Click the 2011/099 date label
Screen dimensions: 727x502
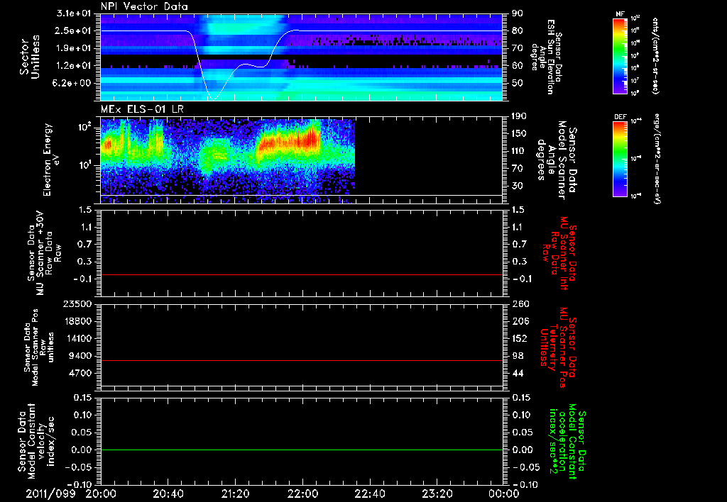coord(51,493)
